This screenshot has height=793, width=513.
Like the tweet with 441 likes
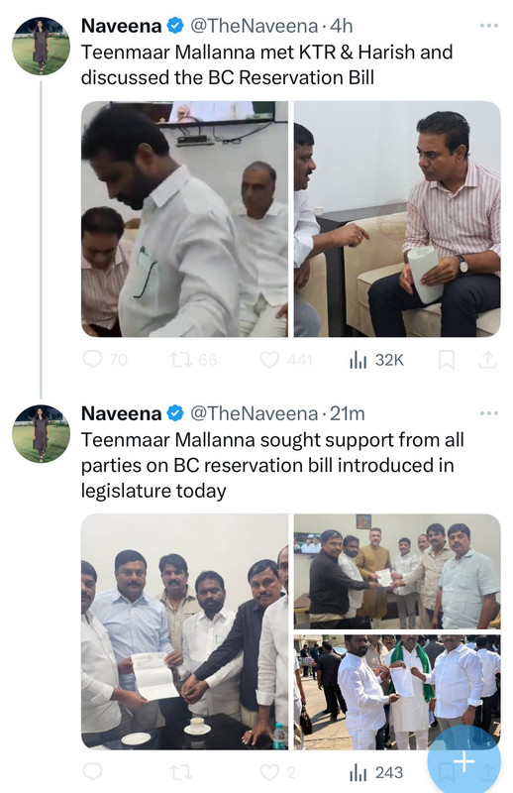285,360
